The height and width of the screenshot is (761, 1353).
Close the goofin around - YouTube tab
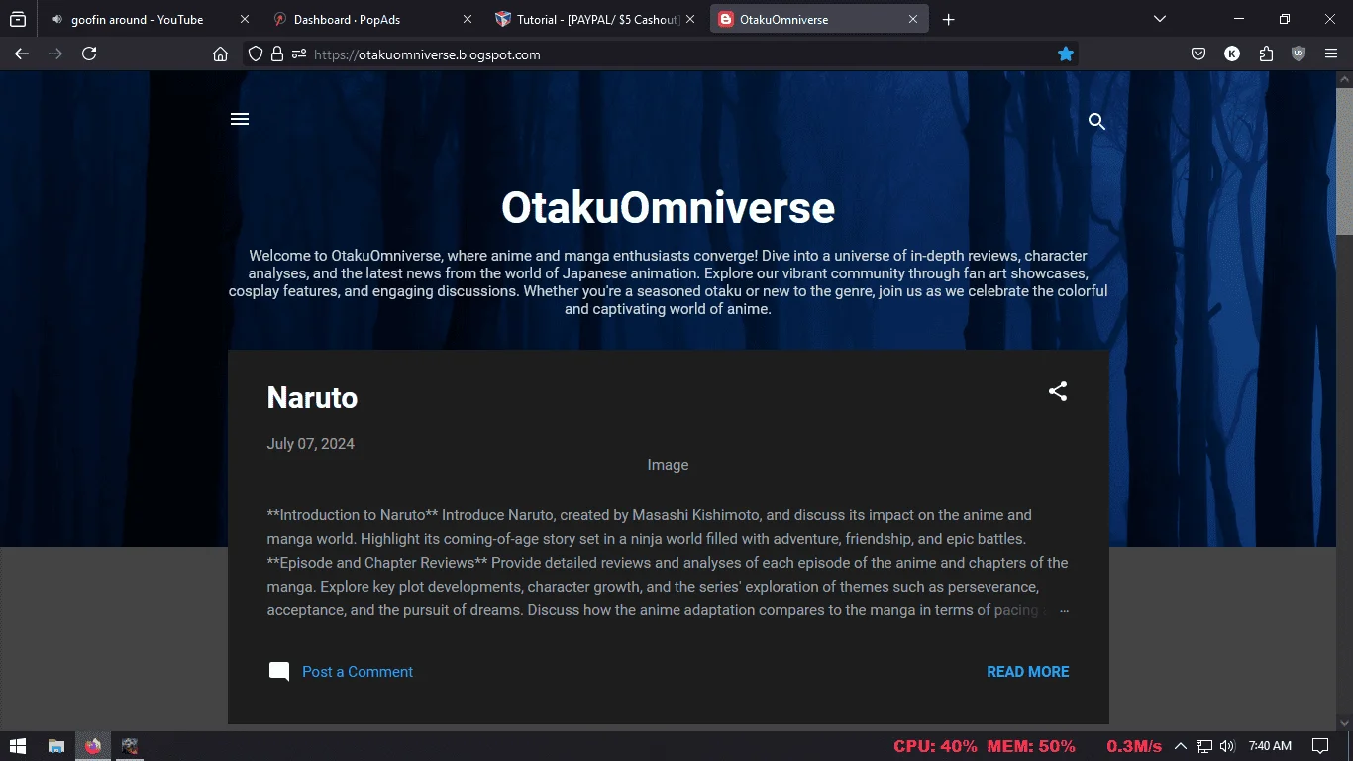245,19
